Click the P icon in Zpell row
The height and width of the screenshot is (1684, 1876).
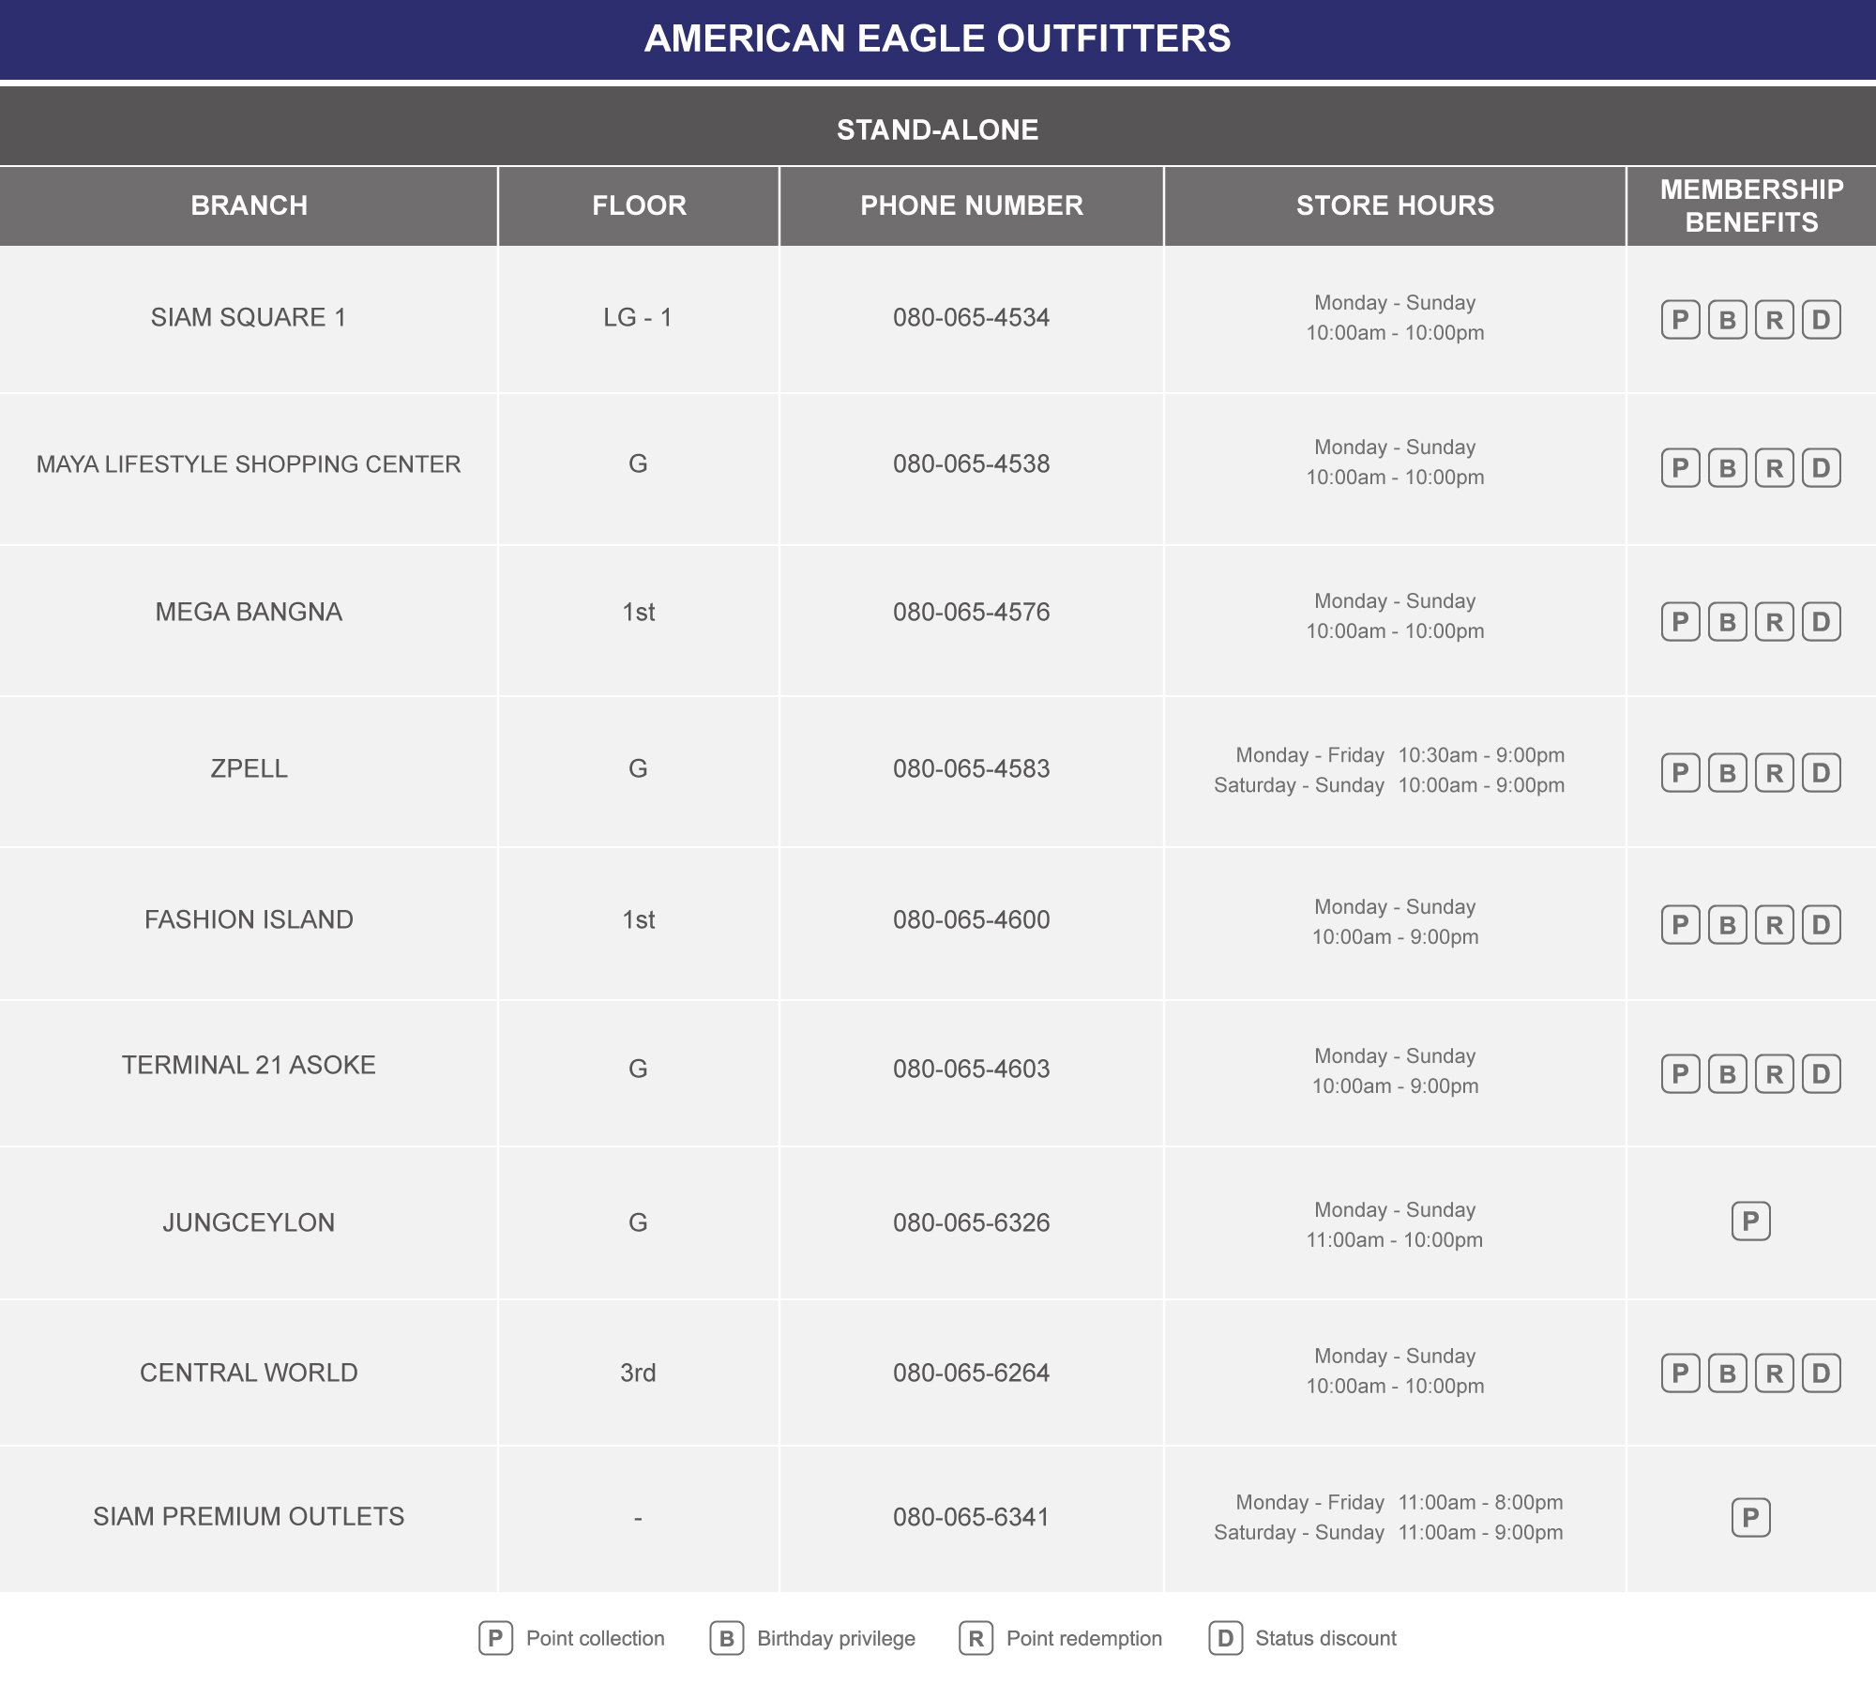(x=1680, y=772)
